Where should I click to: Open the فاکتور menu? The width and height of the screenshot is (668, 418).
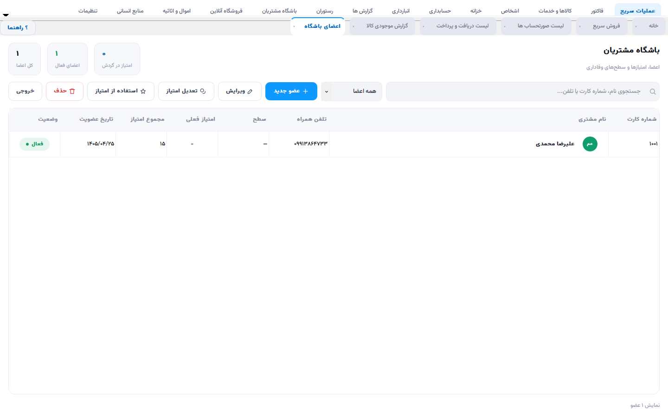click(x=597, y=11)
